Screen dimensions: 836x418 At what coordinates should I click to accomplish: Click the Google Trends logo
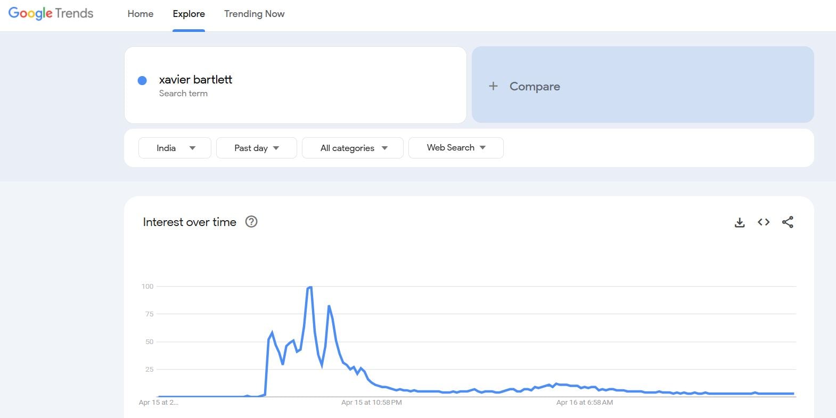coord(51,13)
